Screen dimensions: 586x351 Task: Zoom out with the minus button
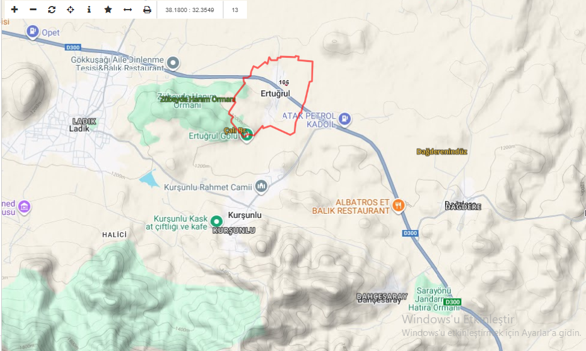(33, 10)
